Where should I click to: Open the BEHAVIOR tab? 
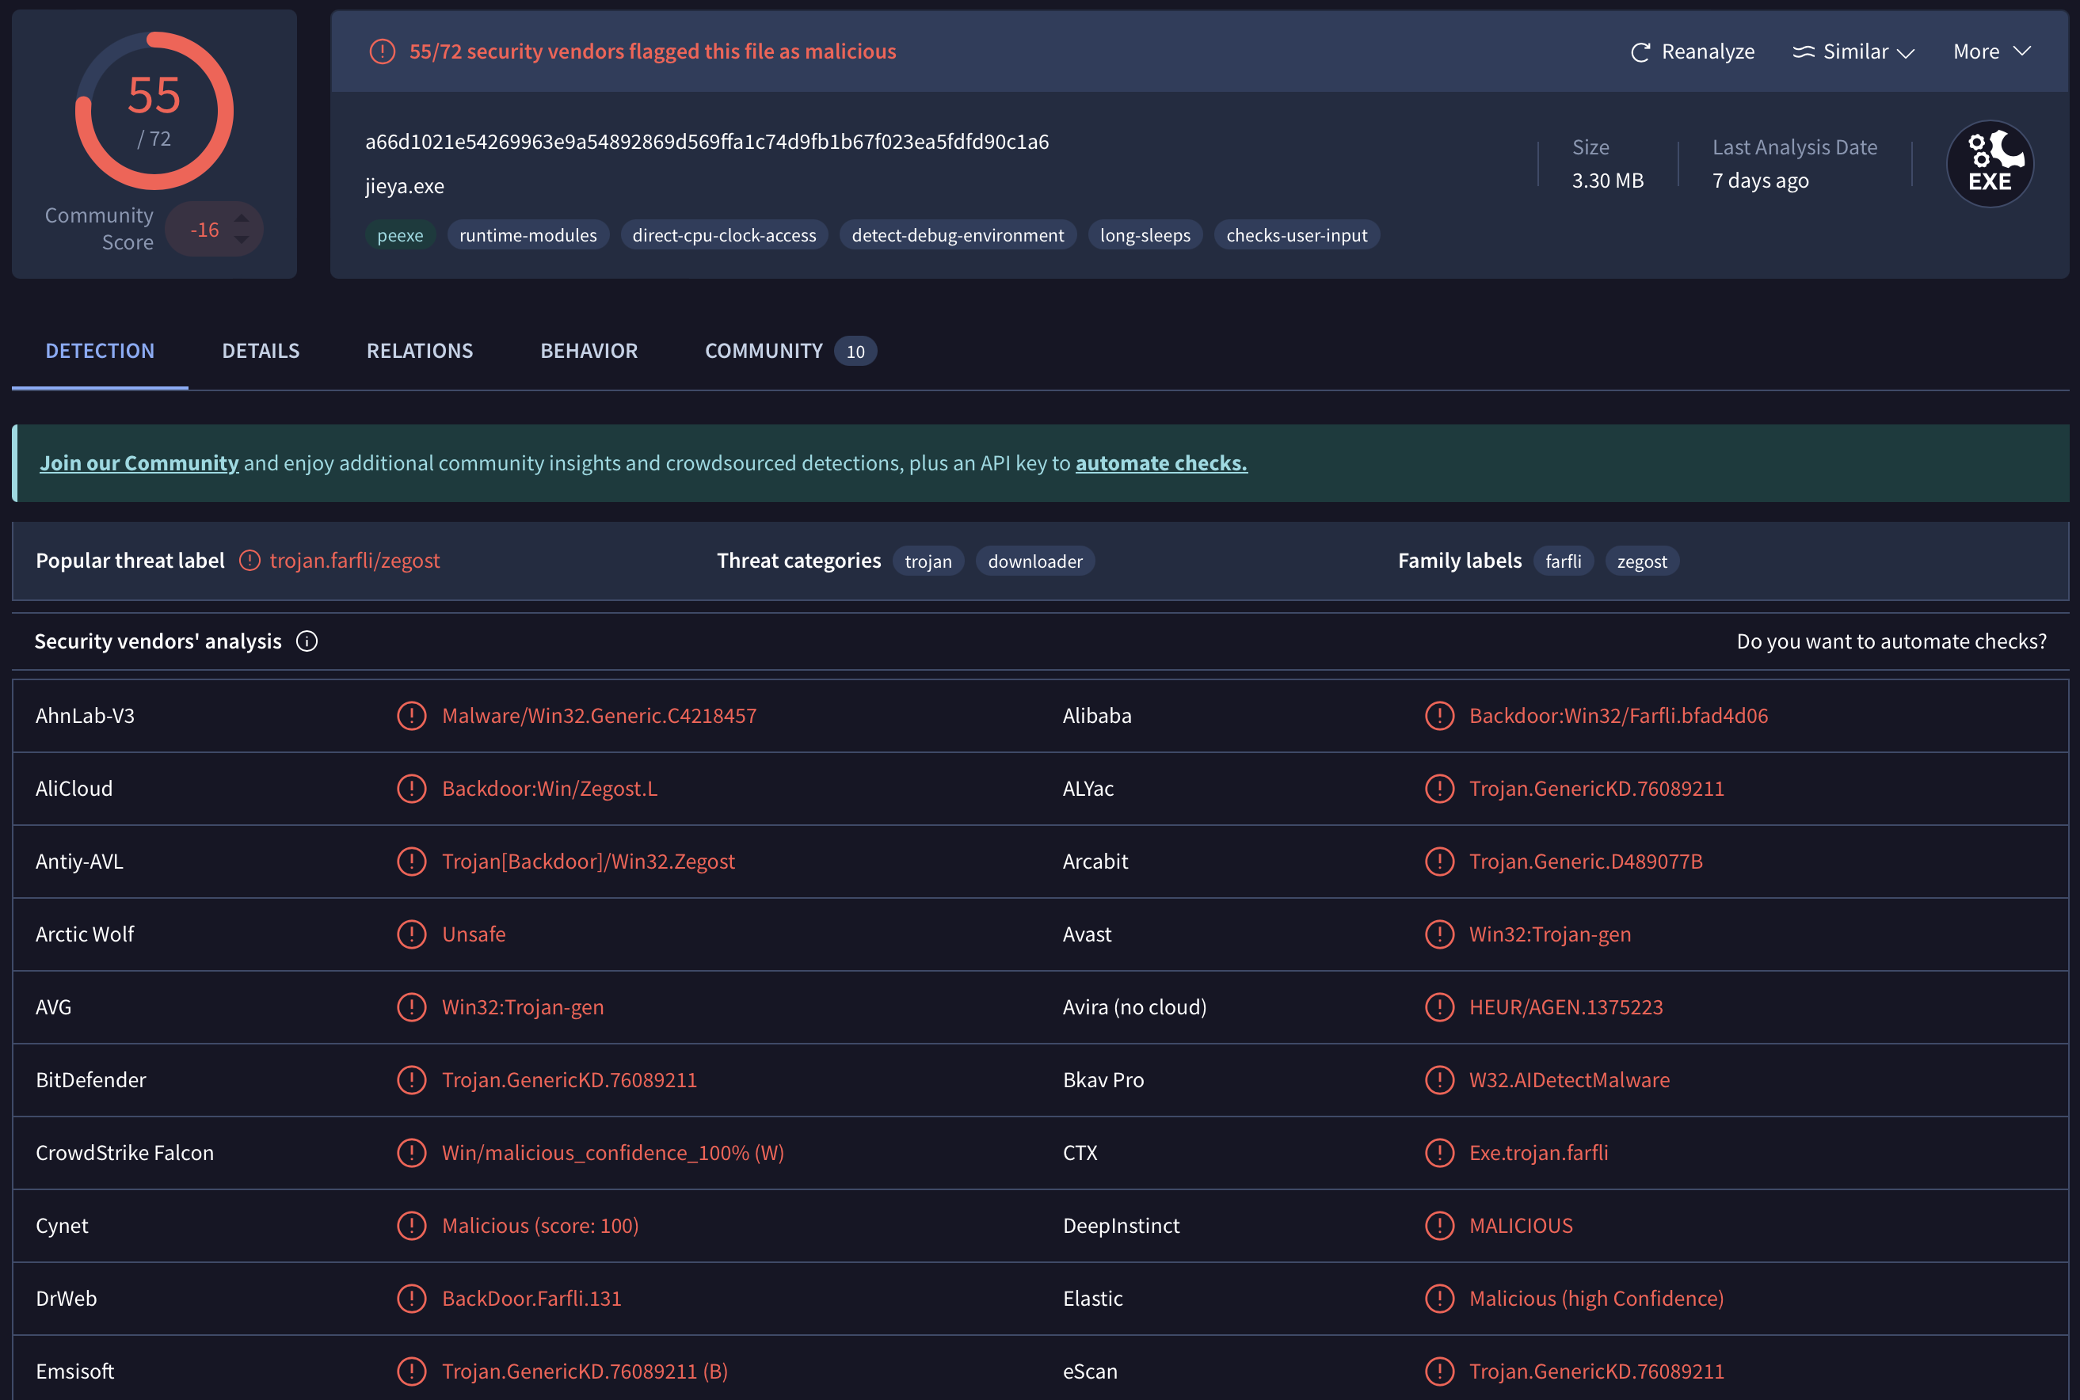click(x=589, y=351)
